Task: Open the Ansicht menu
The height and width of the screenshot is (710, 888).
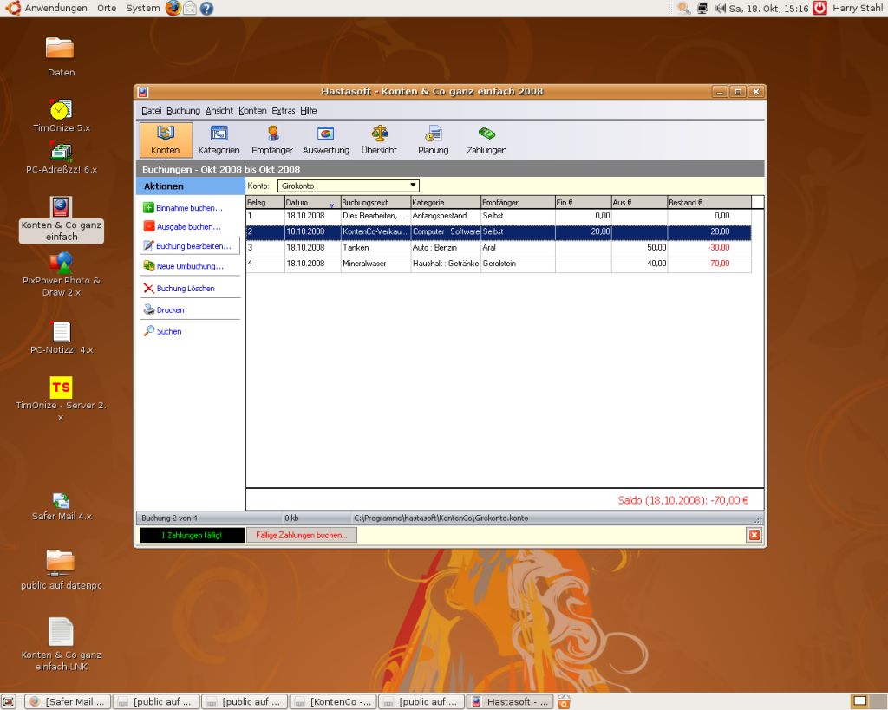Action: (x=219, y=110)
